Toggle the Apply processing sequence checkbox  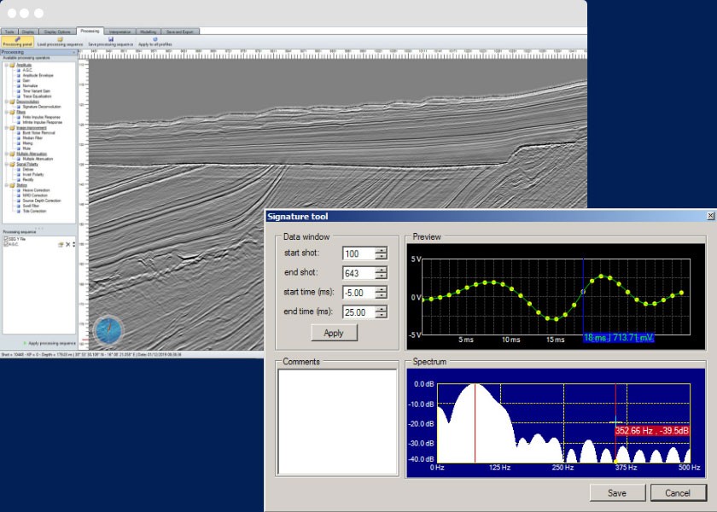click(x=24, y=343)
